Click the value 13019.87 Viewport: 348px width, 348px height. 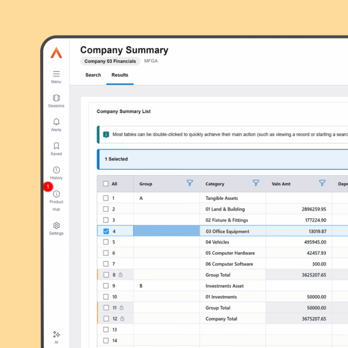point(317,231)
